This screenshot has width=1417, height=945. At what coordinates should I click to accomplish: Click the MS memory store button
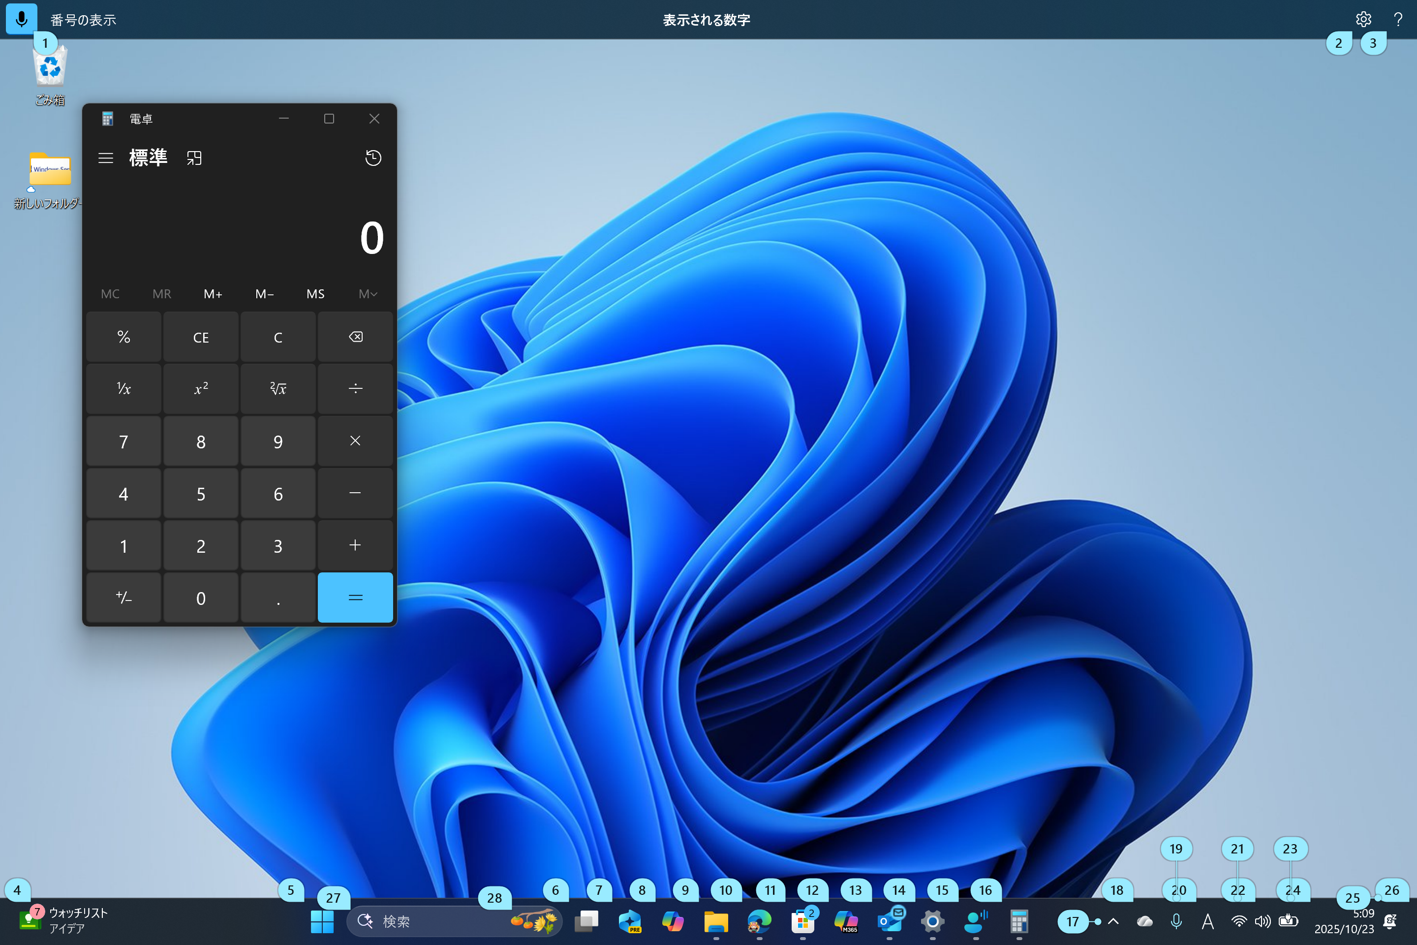tap(315, 294)
